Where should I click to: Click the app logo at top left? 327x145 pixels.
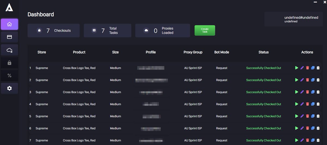pos(9,8)
